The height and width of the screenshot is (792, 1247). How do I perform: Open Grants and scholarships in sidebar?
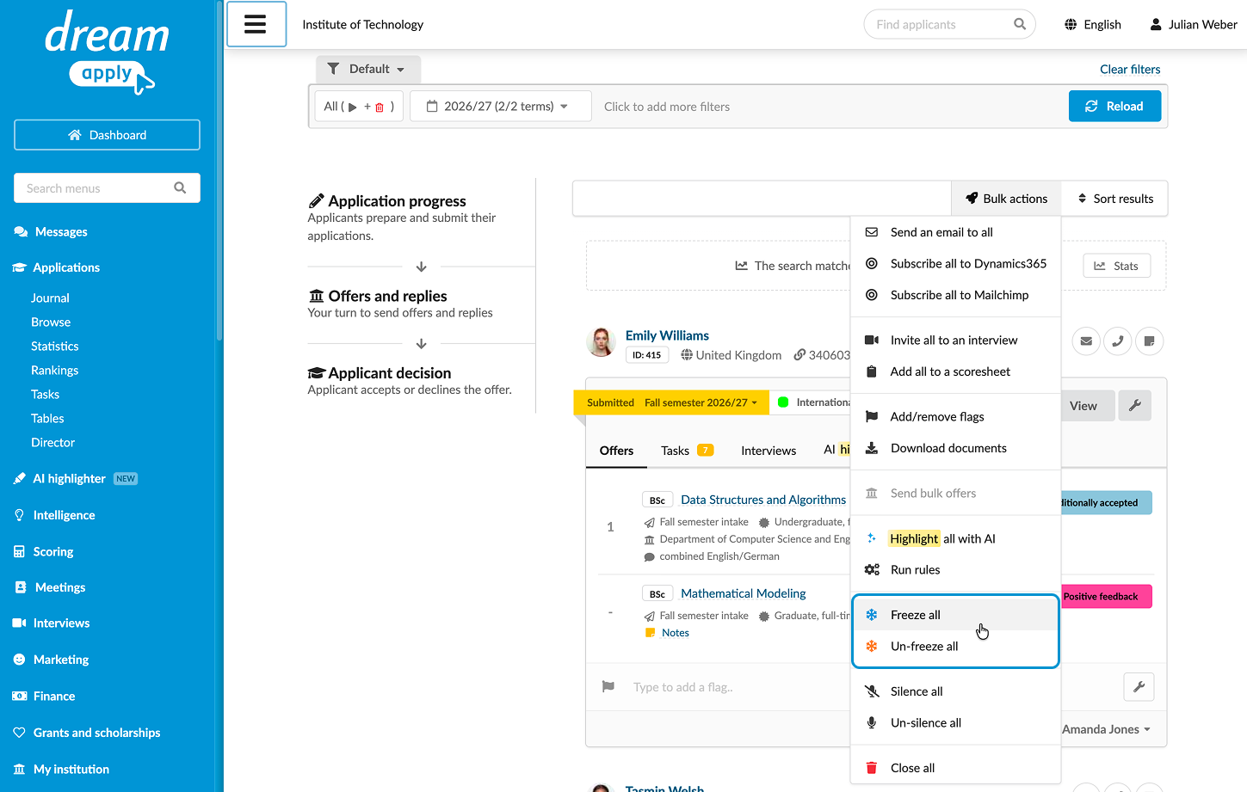pos(96,733)
